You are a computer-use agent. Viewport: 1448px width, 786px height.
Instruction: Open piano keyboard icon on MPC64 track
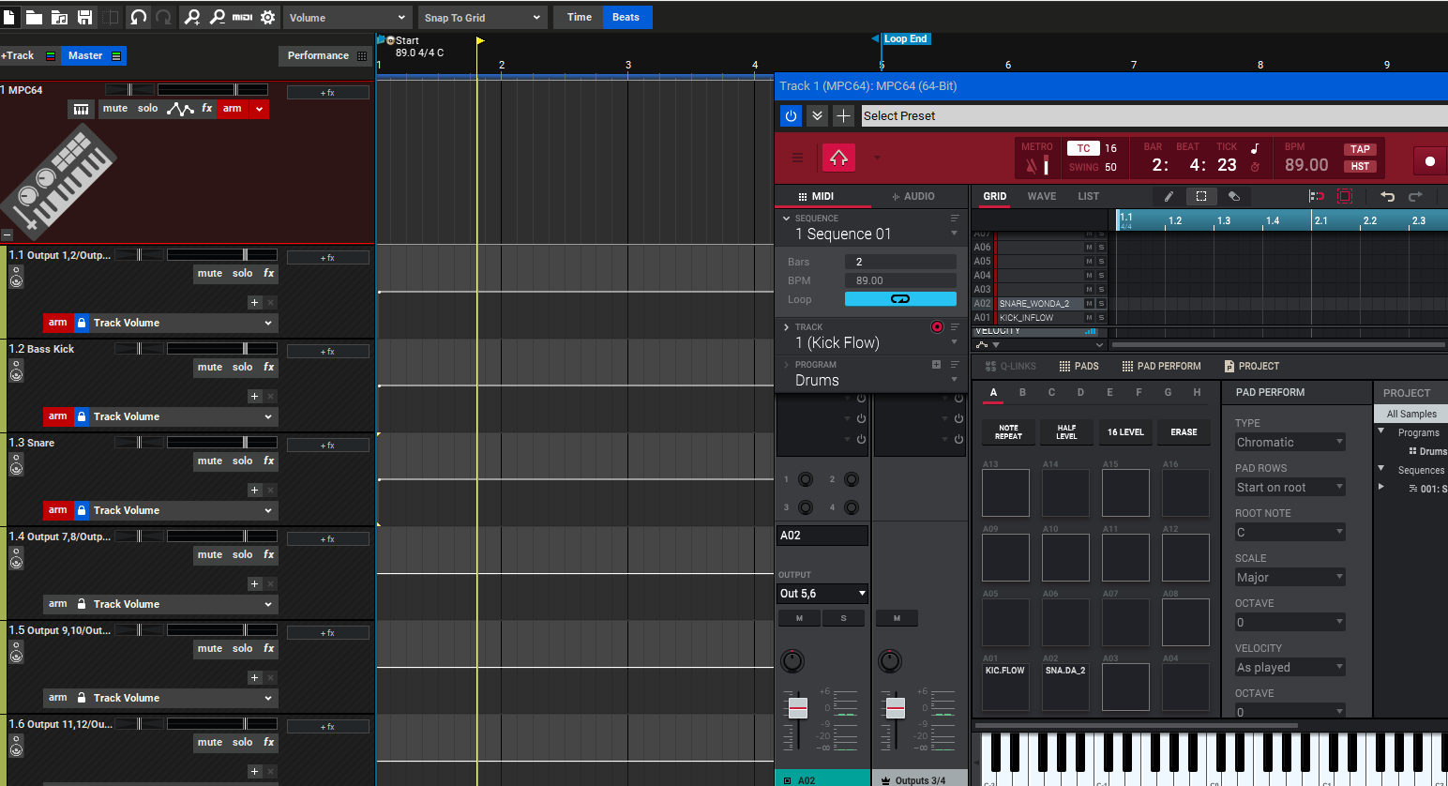click(x=82, y=109)
